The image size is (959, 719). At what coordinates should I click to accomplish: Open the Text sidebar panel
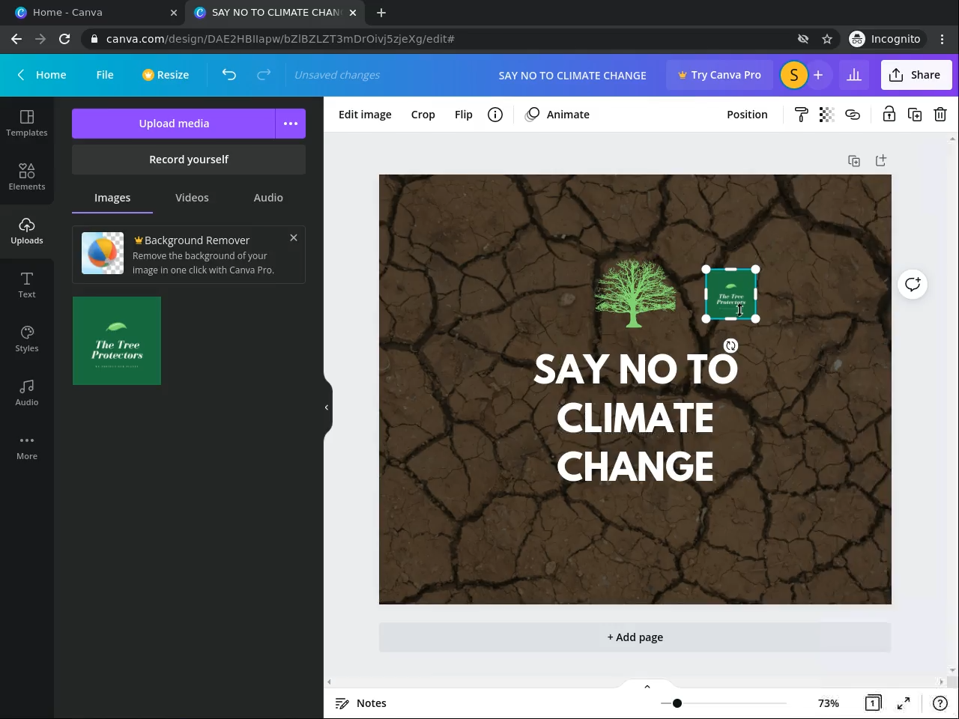(x=27, y=285)
